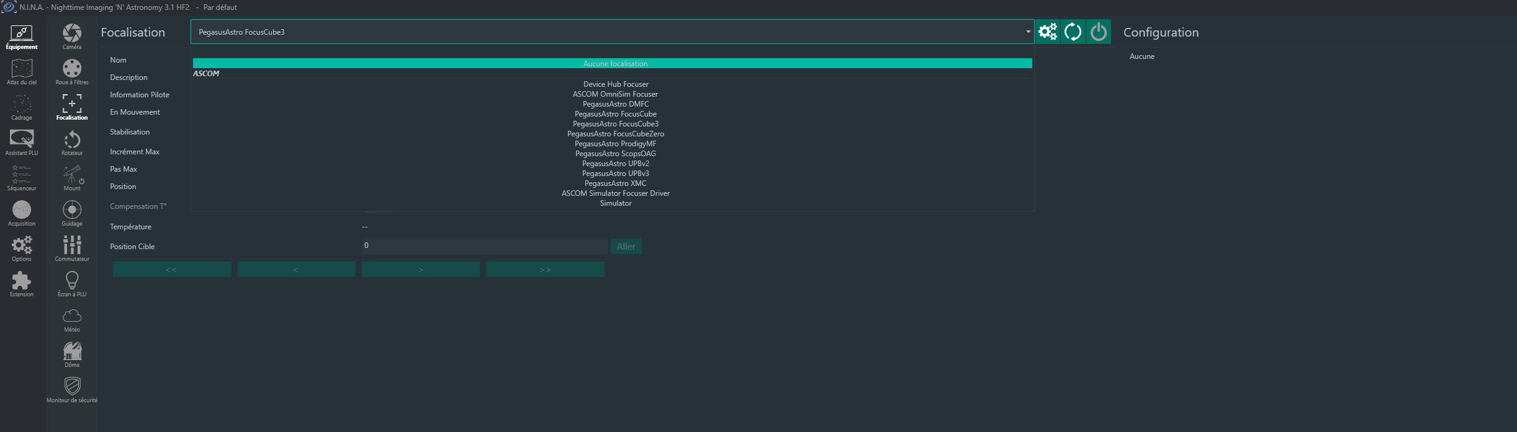Click the Aller button

click(626, 247)
